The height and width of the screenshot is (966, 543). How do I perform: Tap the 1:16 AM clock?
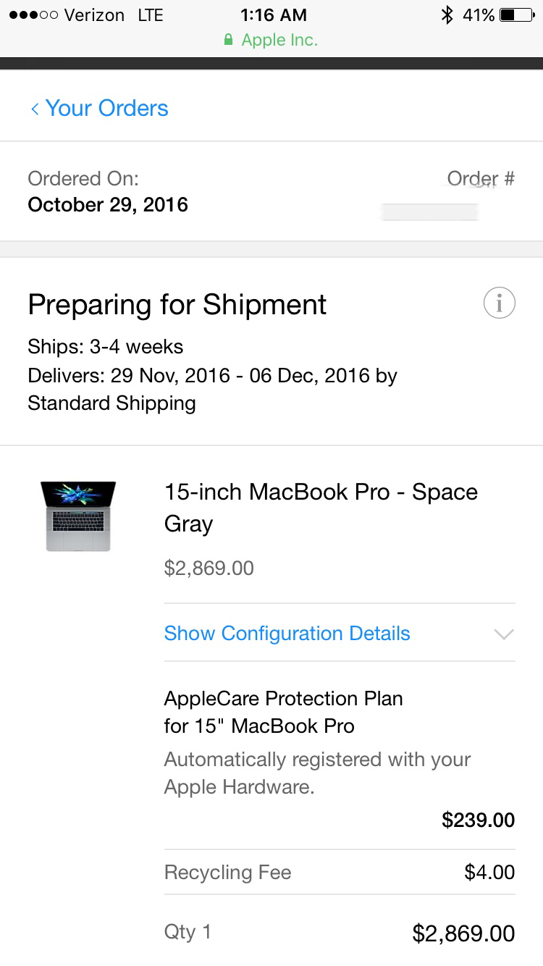tap(274, 14)
